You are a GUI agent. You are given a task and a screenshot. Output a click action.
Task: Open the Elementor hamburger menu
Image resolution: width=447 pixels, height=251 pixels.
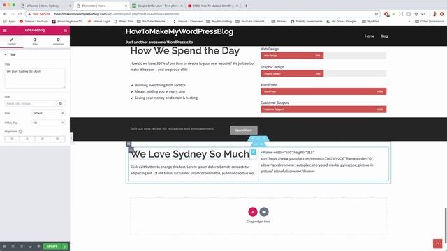(x=5, y=30)
